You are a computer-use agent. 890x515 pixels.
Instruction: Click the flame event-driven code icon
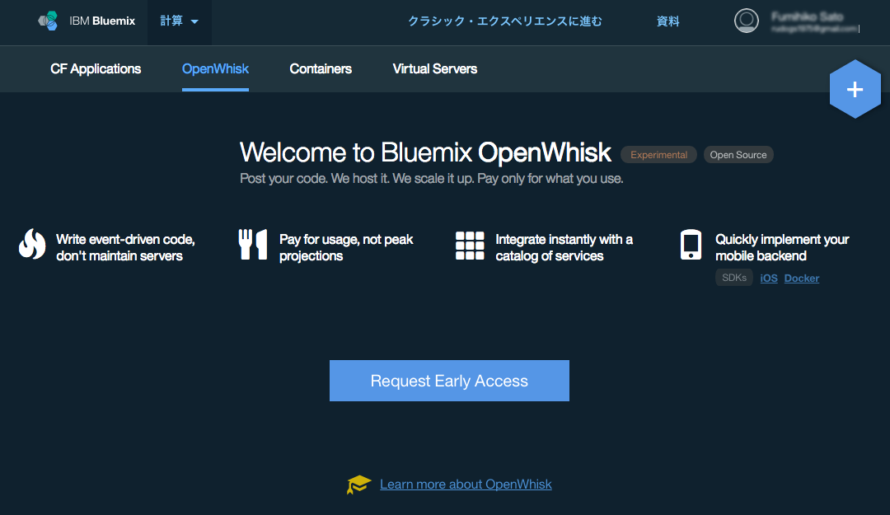pyautogui.click(x=32, y=244)
